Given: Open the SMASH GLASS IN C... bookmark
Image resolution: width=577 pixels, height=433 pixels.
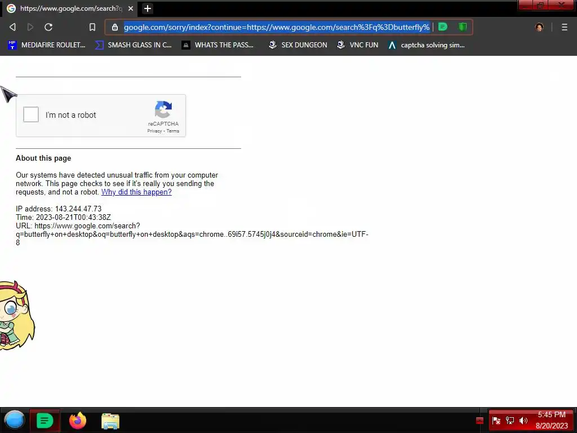Looking at the screenshot, I should pyautogui.click(x=133, y=45).
